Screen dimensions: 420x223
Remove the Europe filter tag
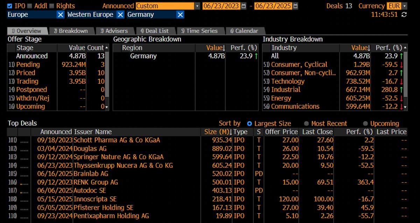tap(60, 15)
